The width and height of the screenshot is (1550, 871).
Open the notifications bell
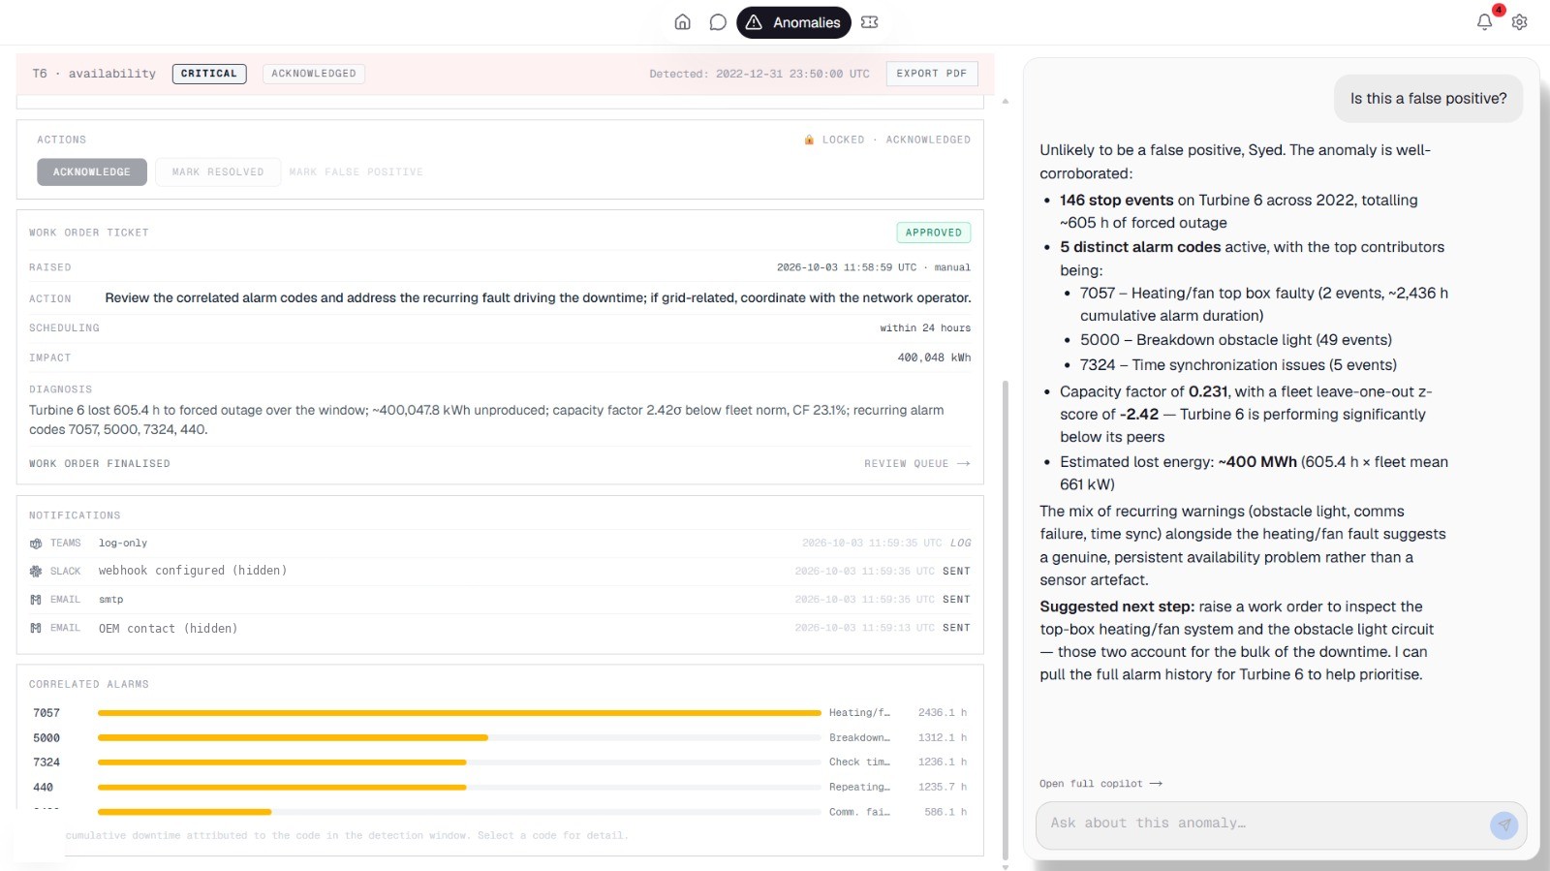point(1484,21)
